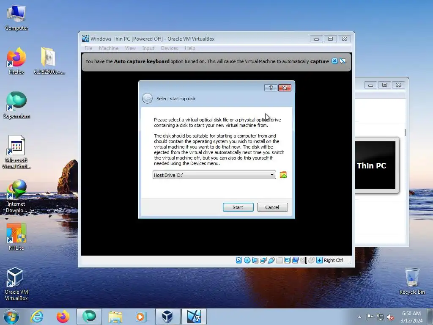Open Internet Explorer from the taskbar
433x325 pixels.
pyautogui.click(x=37, y=317)
